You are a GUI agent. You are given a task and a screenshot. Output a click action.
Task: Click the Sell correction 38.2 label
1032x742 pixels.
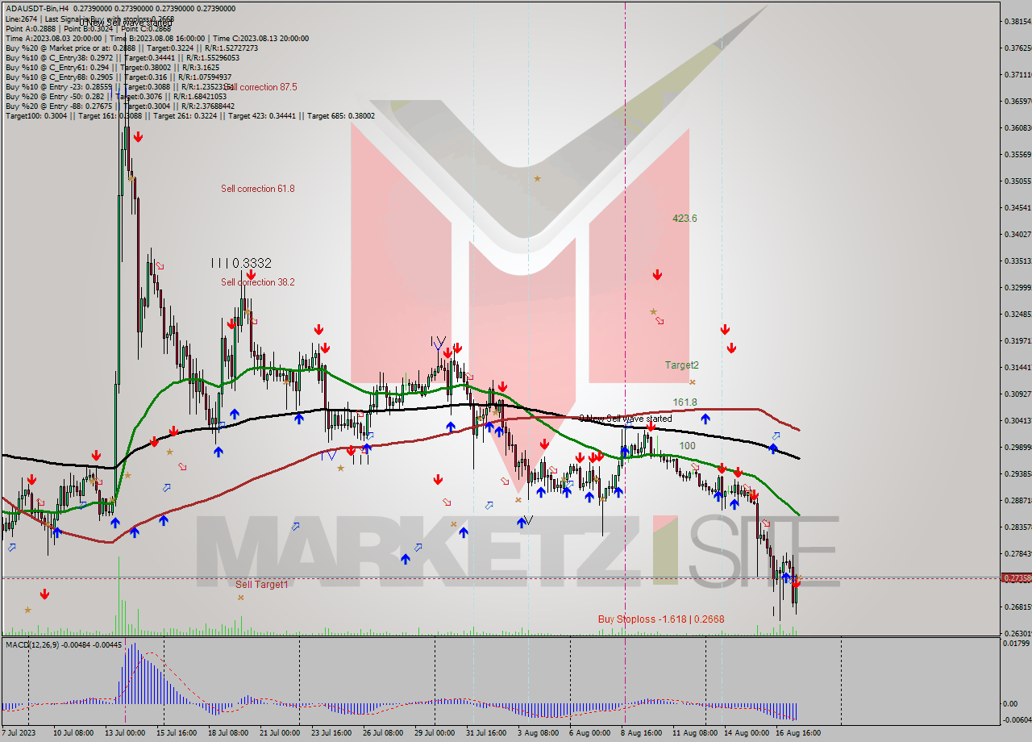pos(258,282)
